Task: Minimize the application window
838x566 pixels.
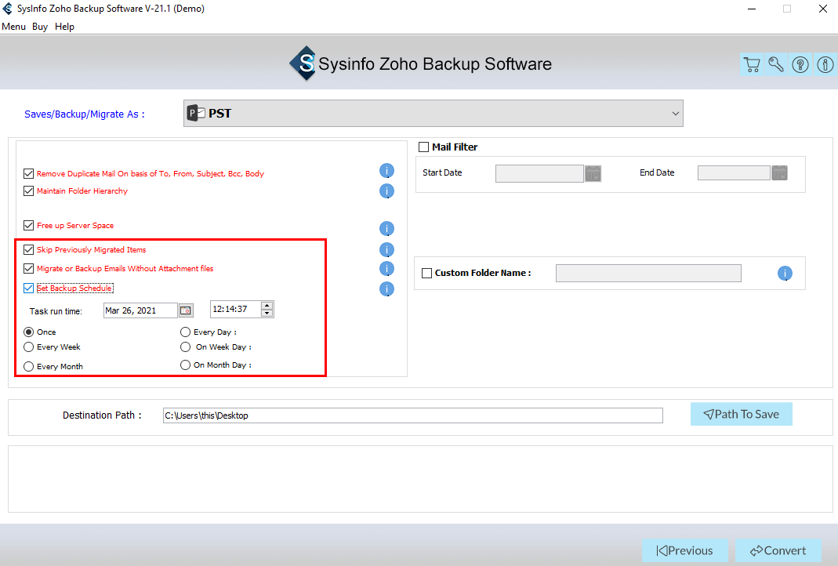Action: 752,9
